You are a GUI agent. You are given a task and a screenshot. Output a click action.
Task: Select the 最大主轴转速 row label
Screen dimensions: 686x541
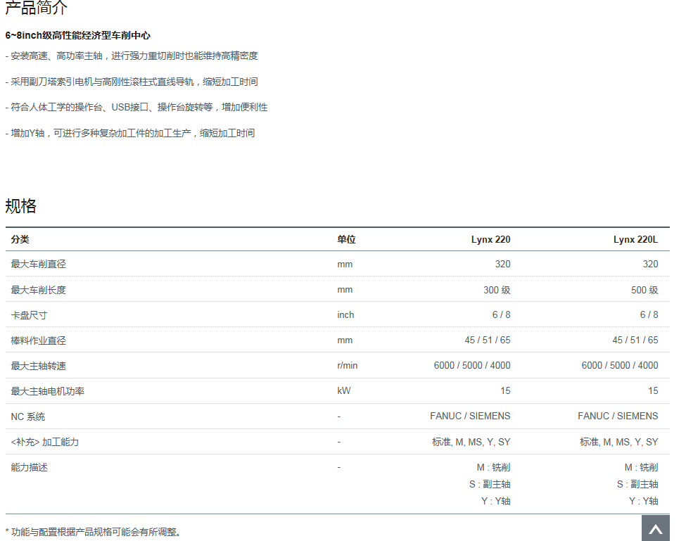39,366
